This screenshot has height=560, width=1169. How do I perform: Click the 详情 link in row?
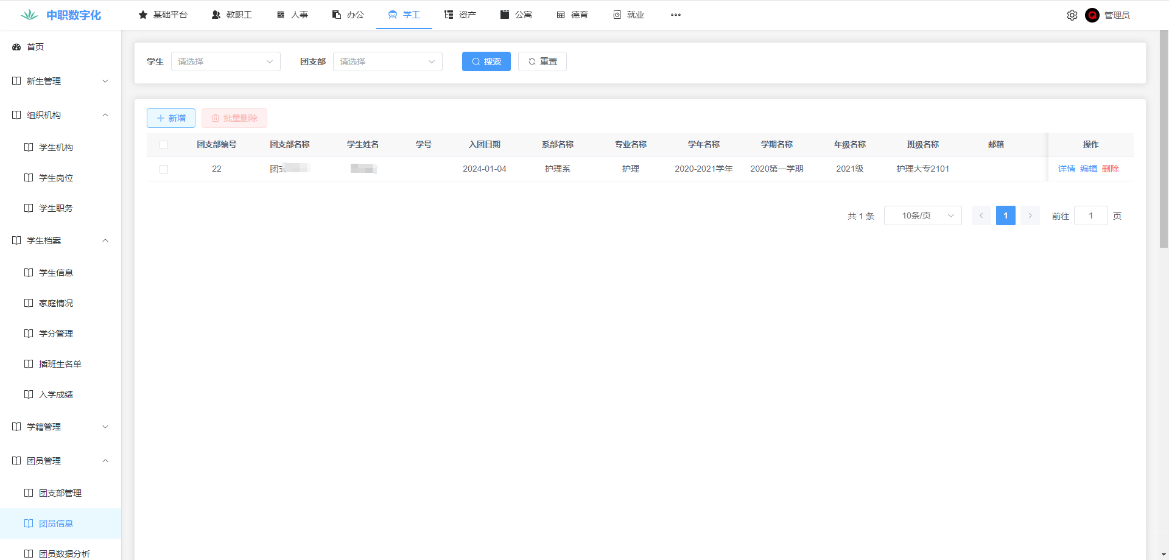(1066, 169)
